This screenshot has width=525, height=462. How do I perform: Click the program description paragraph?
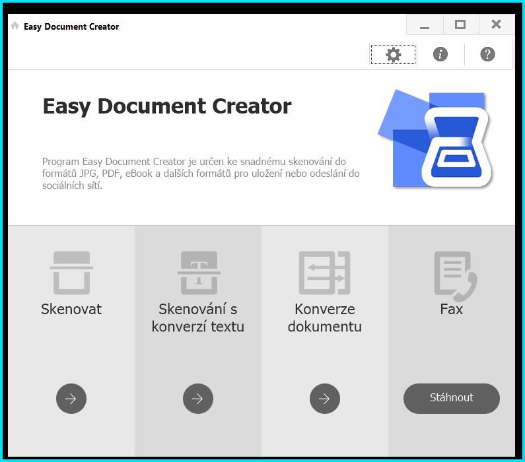(201, 174)
